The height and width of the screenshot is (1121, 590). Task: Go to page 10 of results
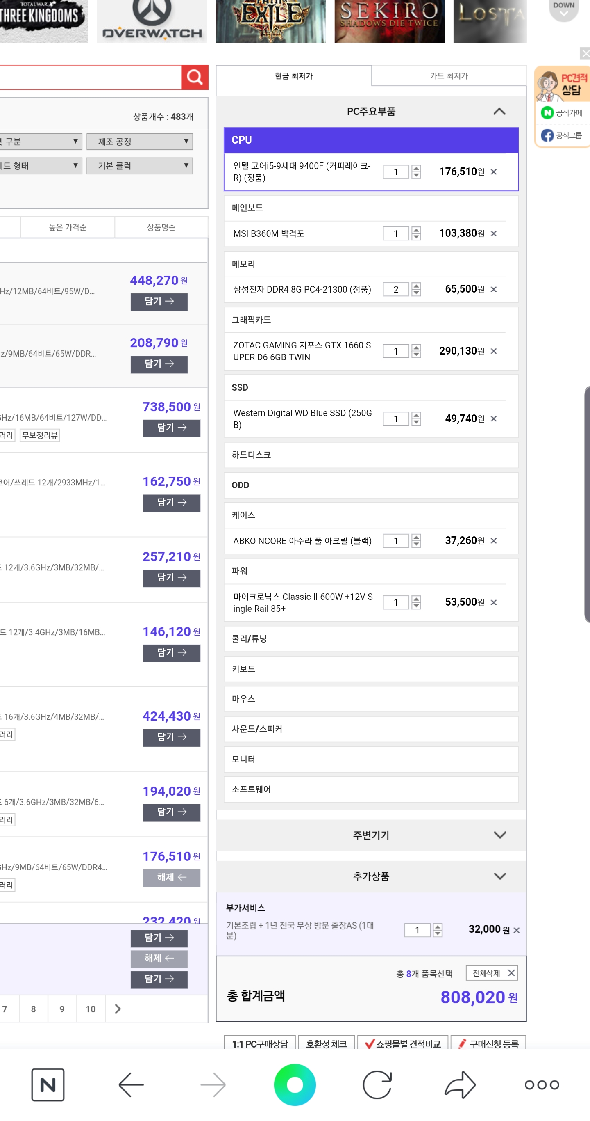pyautogui.click(x=91, y=1009)
